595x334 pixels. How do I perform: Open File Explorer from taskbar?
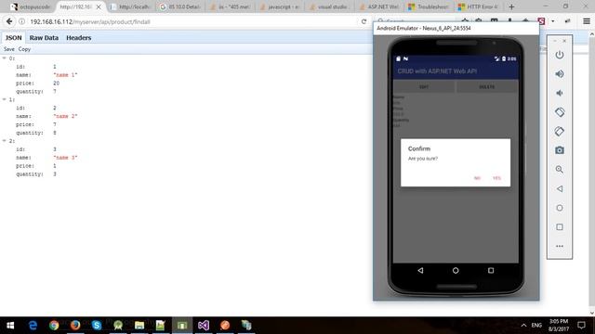coord(139,326)
